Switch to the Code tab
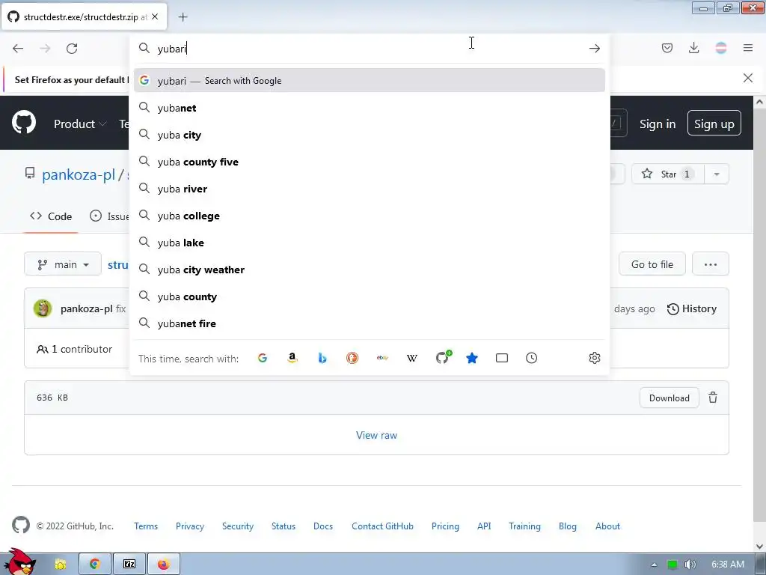Viewport: 766px width, 575px height. coord(51,216)
